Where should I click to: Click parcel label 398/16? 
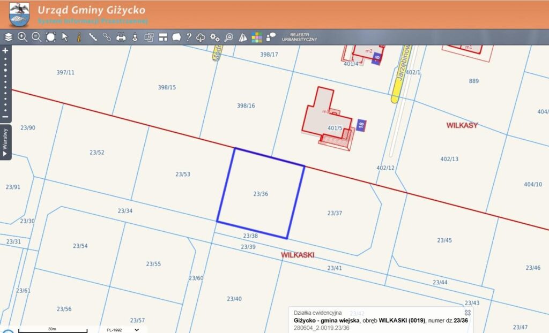[x=246, y=105]
